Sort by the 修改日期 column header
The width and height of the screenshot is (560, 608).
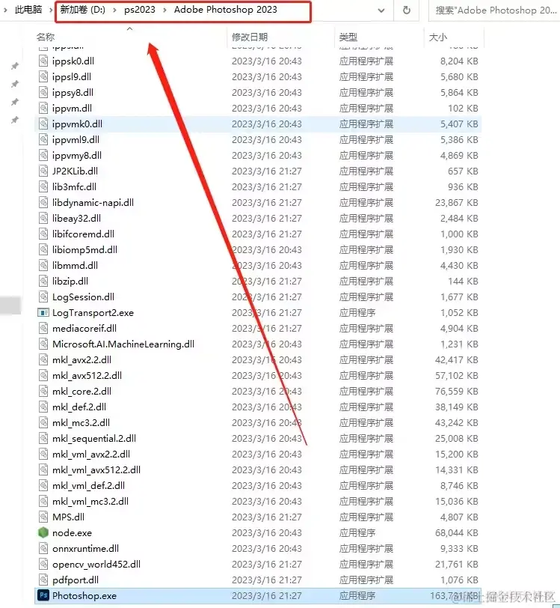(x=250, y=37)
